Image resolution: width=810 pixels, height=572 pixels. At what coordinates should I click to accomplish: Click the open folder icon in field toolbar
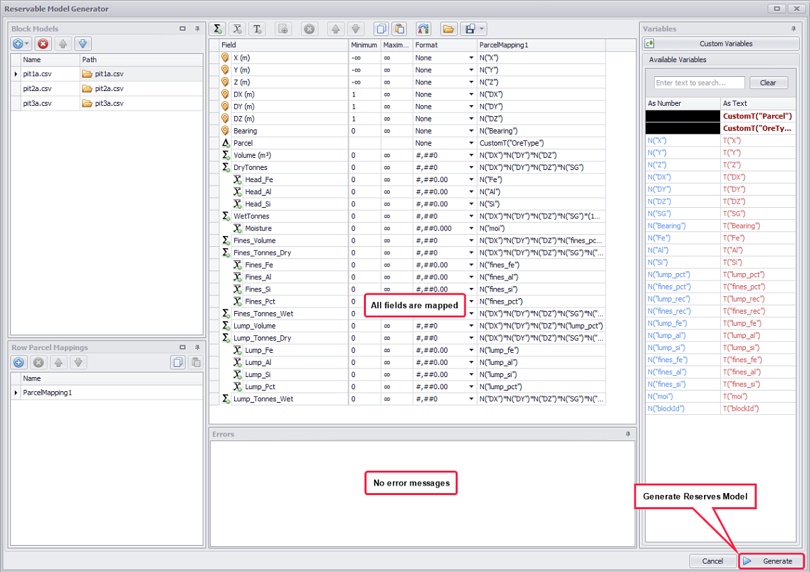coord(448,29)
